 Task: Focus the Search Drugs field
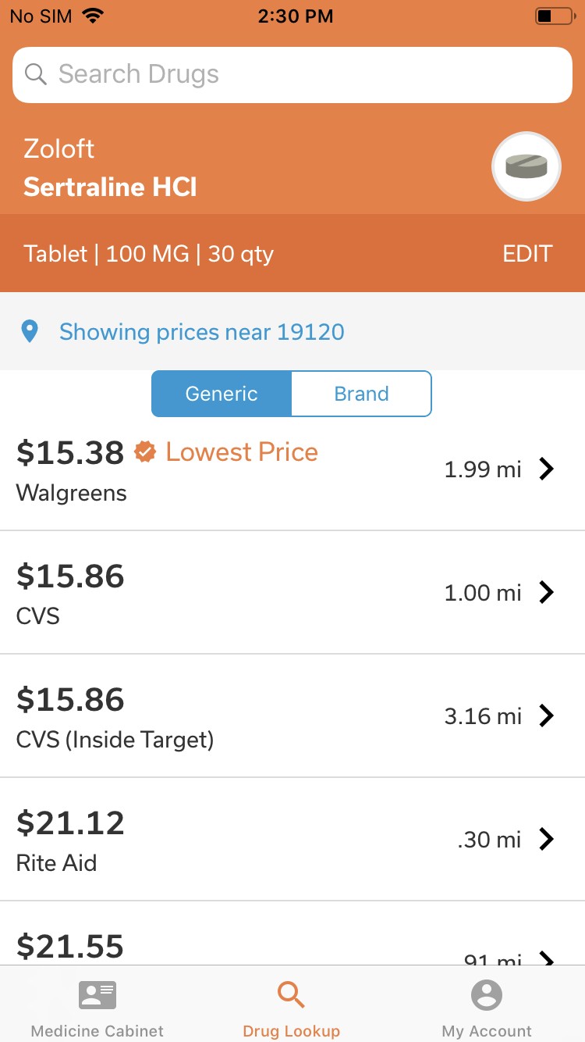[x=292, y=74]
